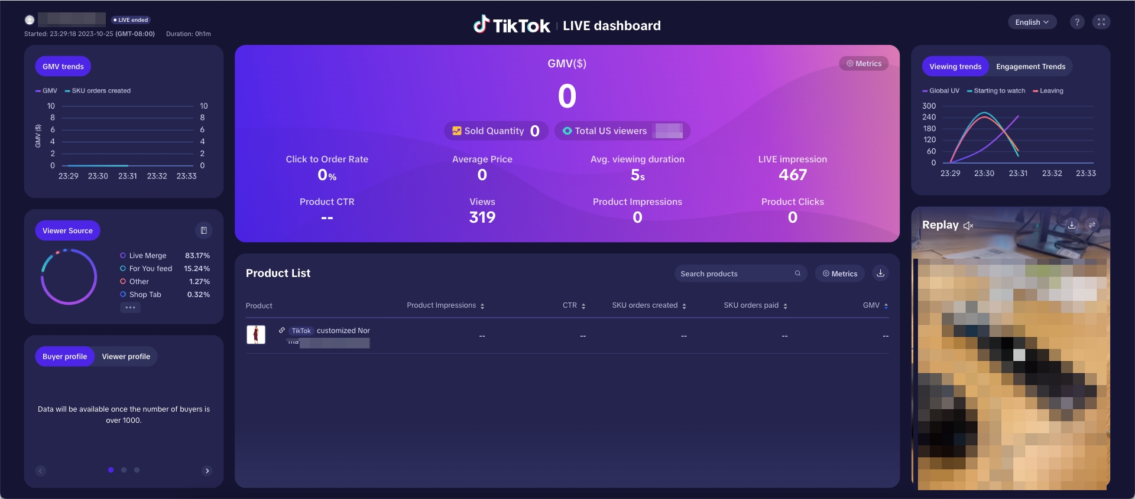Image resolution: width=1135 pixels, height=499 pixels.
Task: Open the customized product name link
Action: [343, 331]
